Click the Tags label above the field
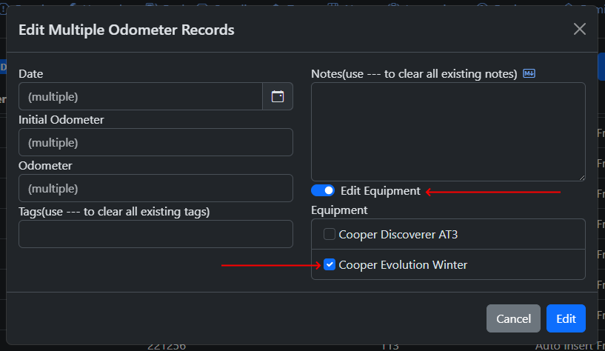The height and width of the screenshot is (351, 605). pos(114,211)
